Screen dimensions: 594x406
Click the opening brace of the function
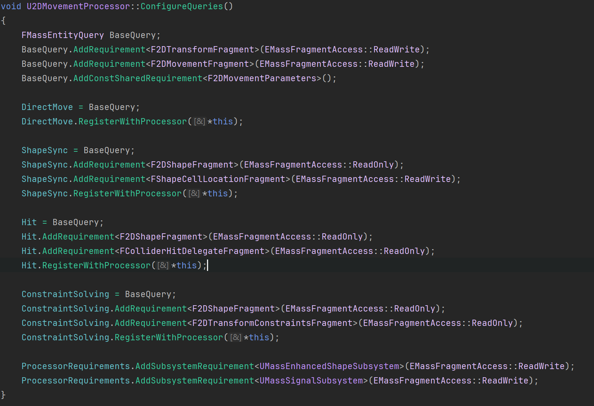point(3,21)
